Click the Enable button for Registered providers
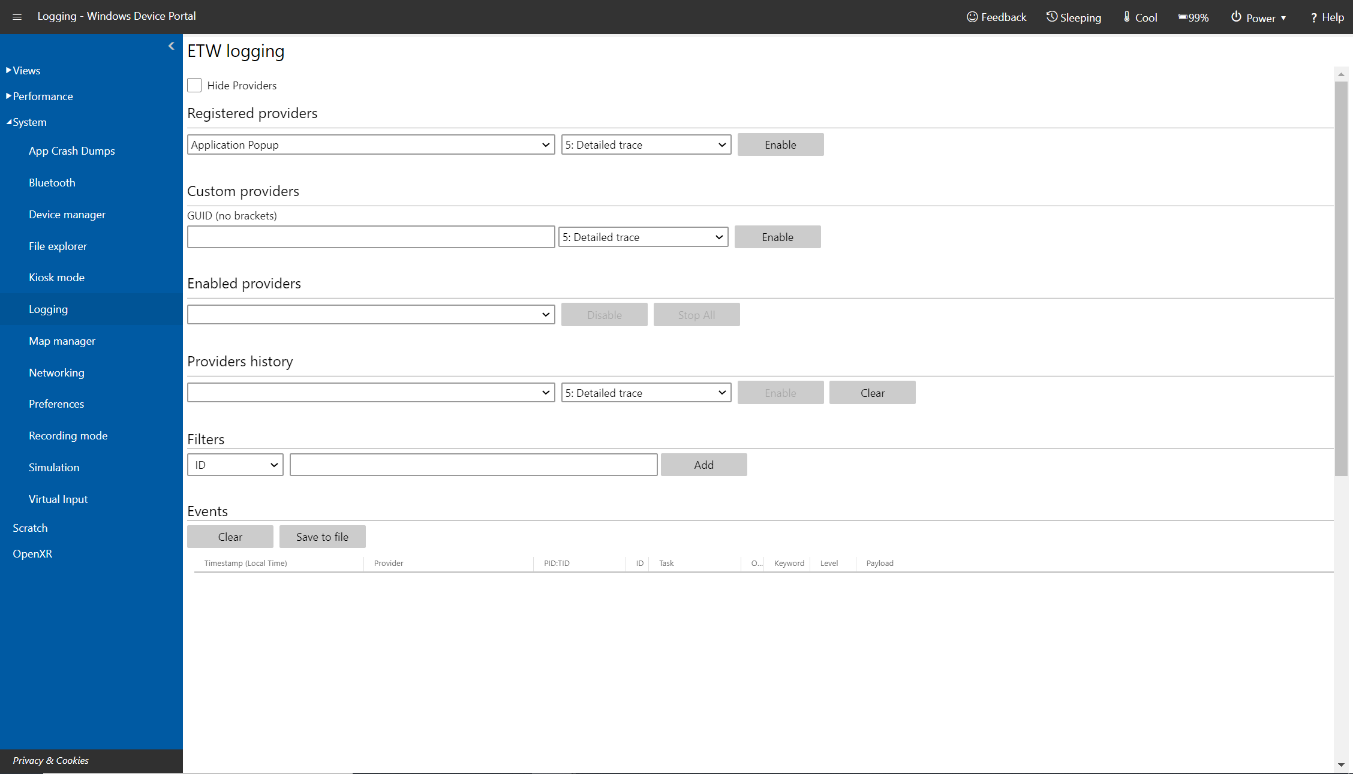The height and width of the screenshot is (774, 1353). (x=780, y=144)
